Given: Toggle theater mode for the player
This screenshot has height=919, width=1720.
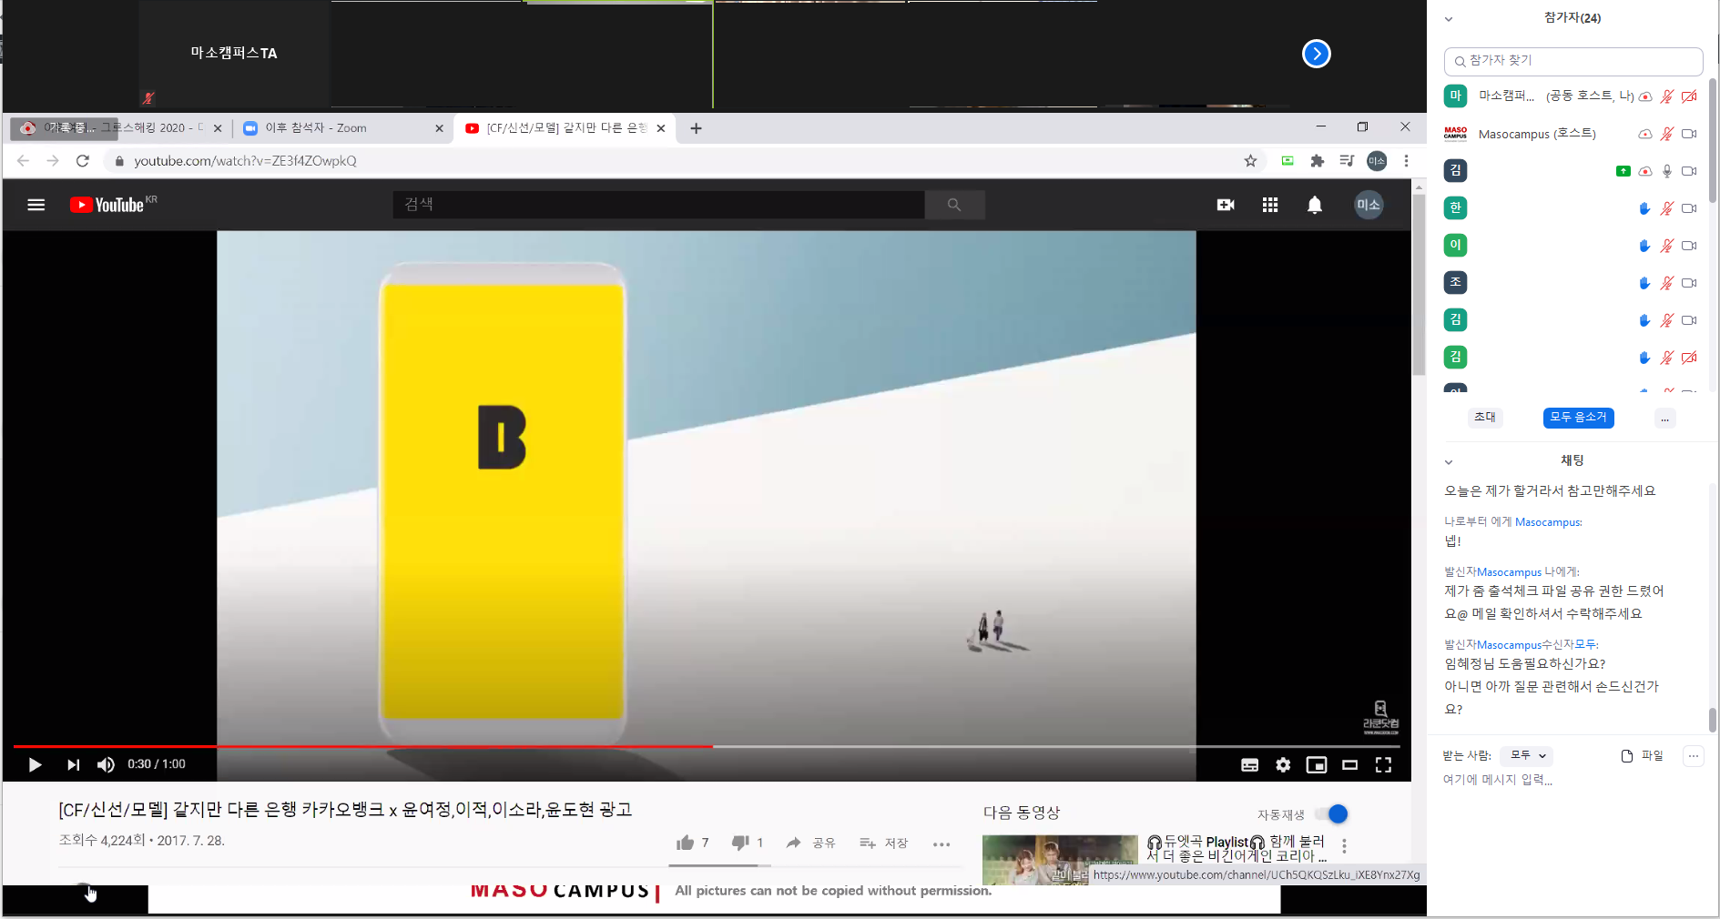Looking at the screenshot, I should pyautogui.click(x=1349, y=765).
